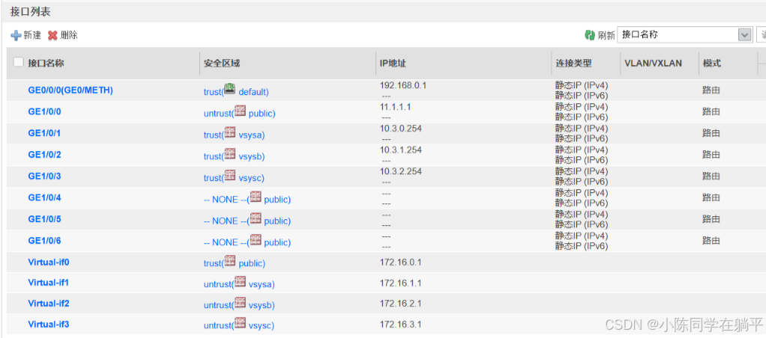The width and height of the screenshot is (766, 338).
Task: Click the 路由 mode cell in GE0/0/0 row
Action: (711, 90)
